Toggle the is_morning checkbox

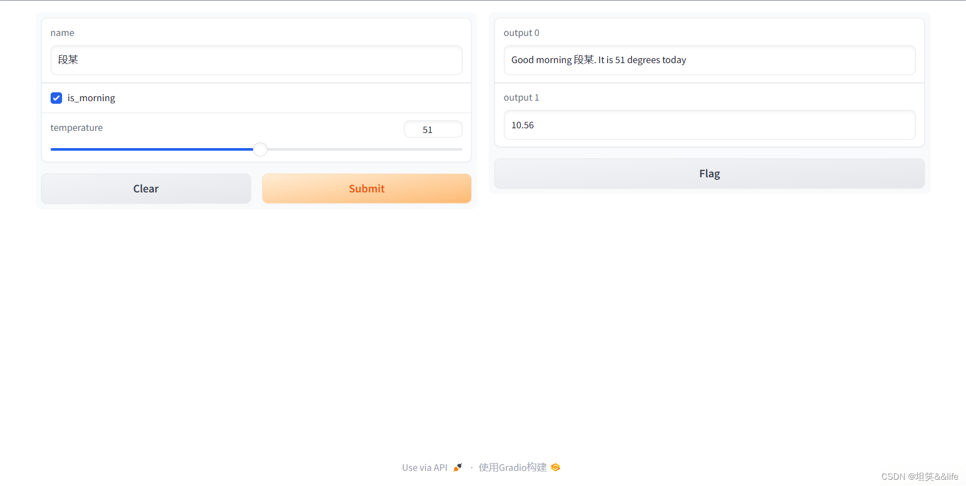coord(56,98)
